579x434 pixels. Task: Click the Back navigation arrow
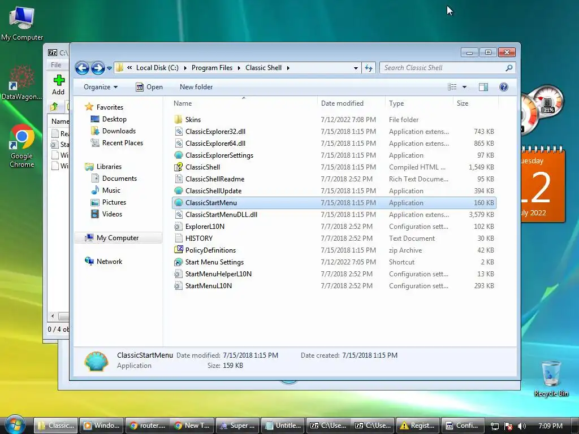coord(82,68)
